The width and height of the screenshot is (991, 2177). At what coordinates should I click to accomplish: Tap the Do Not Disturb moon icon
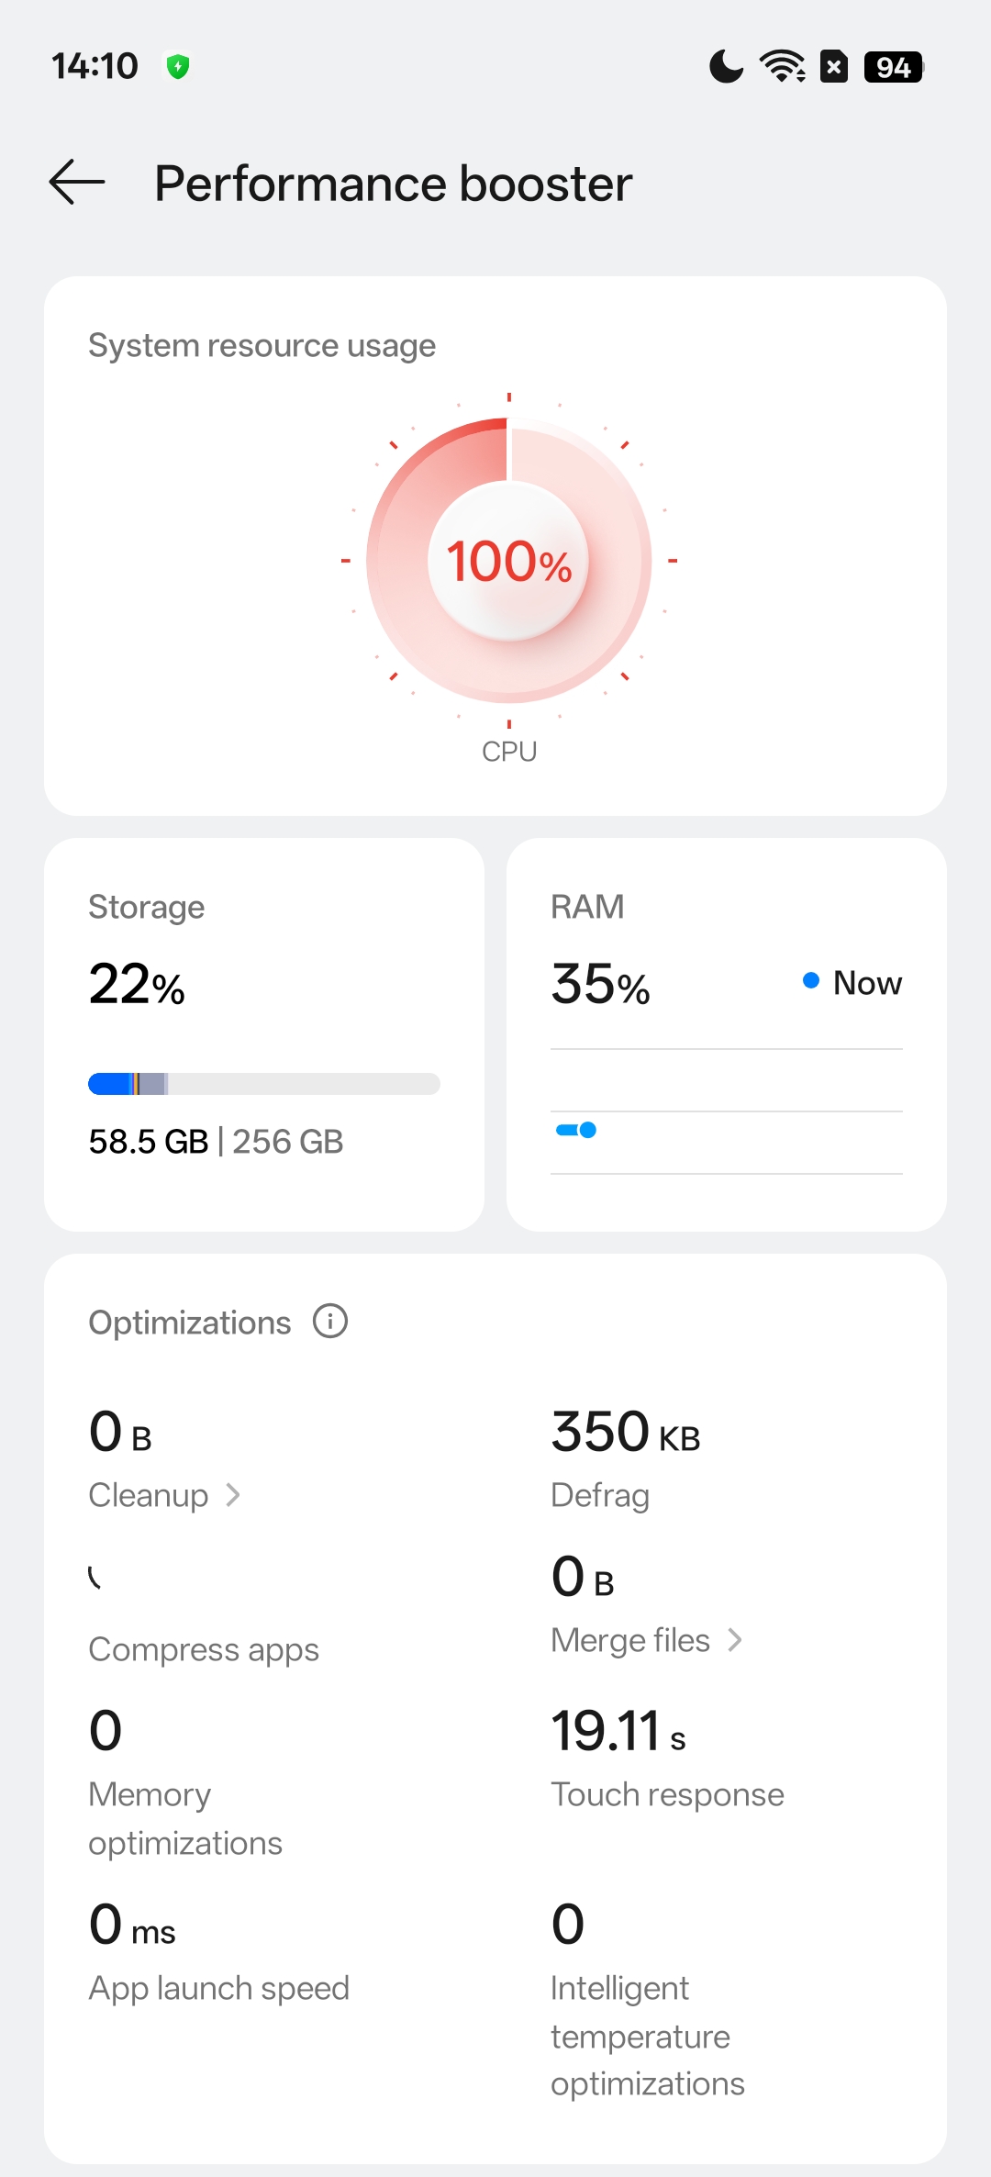(x=726, y=66)
